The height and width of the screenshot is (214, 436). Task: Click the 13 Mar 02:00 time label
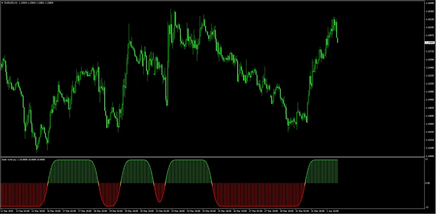click(23, 211)
